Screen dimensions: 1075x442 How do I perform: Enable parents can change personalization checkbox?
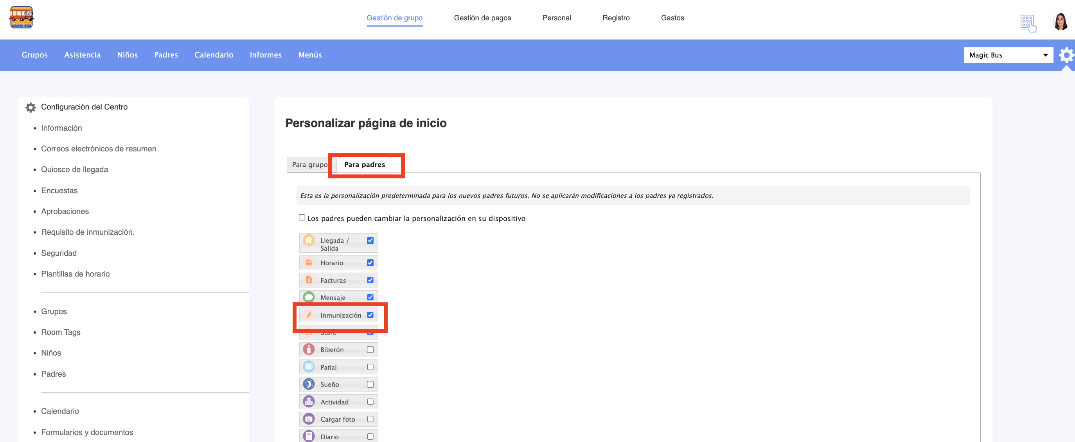(302, 217)
